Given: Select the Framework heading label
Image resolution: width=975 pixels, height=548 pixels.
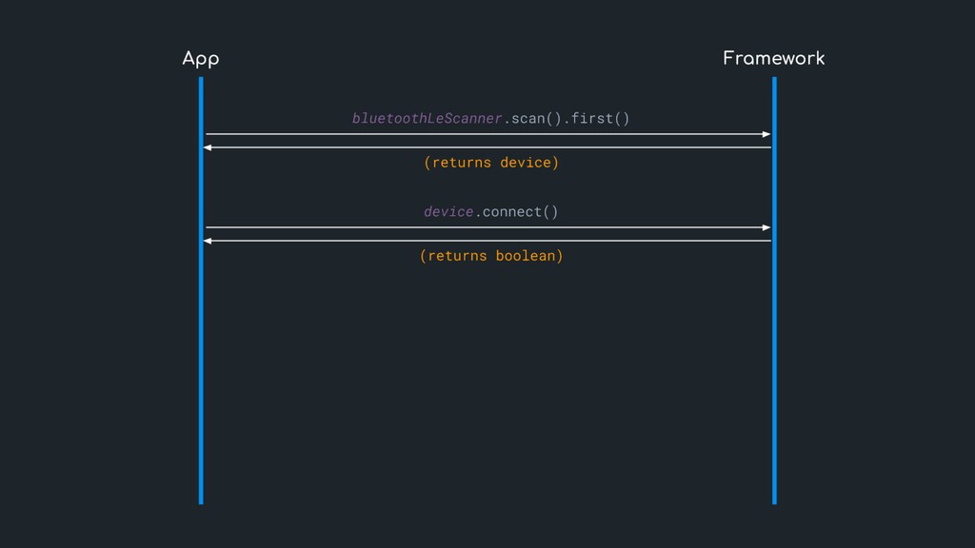Looking at the screenshot, I should click(x=773, y=59).
